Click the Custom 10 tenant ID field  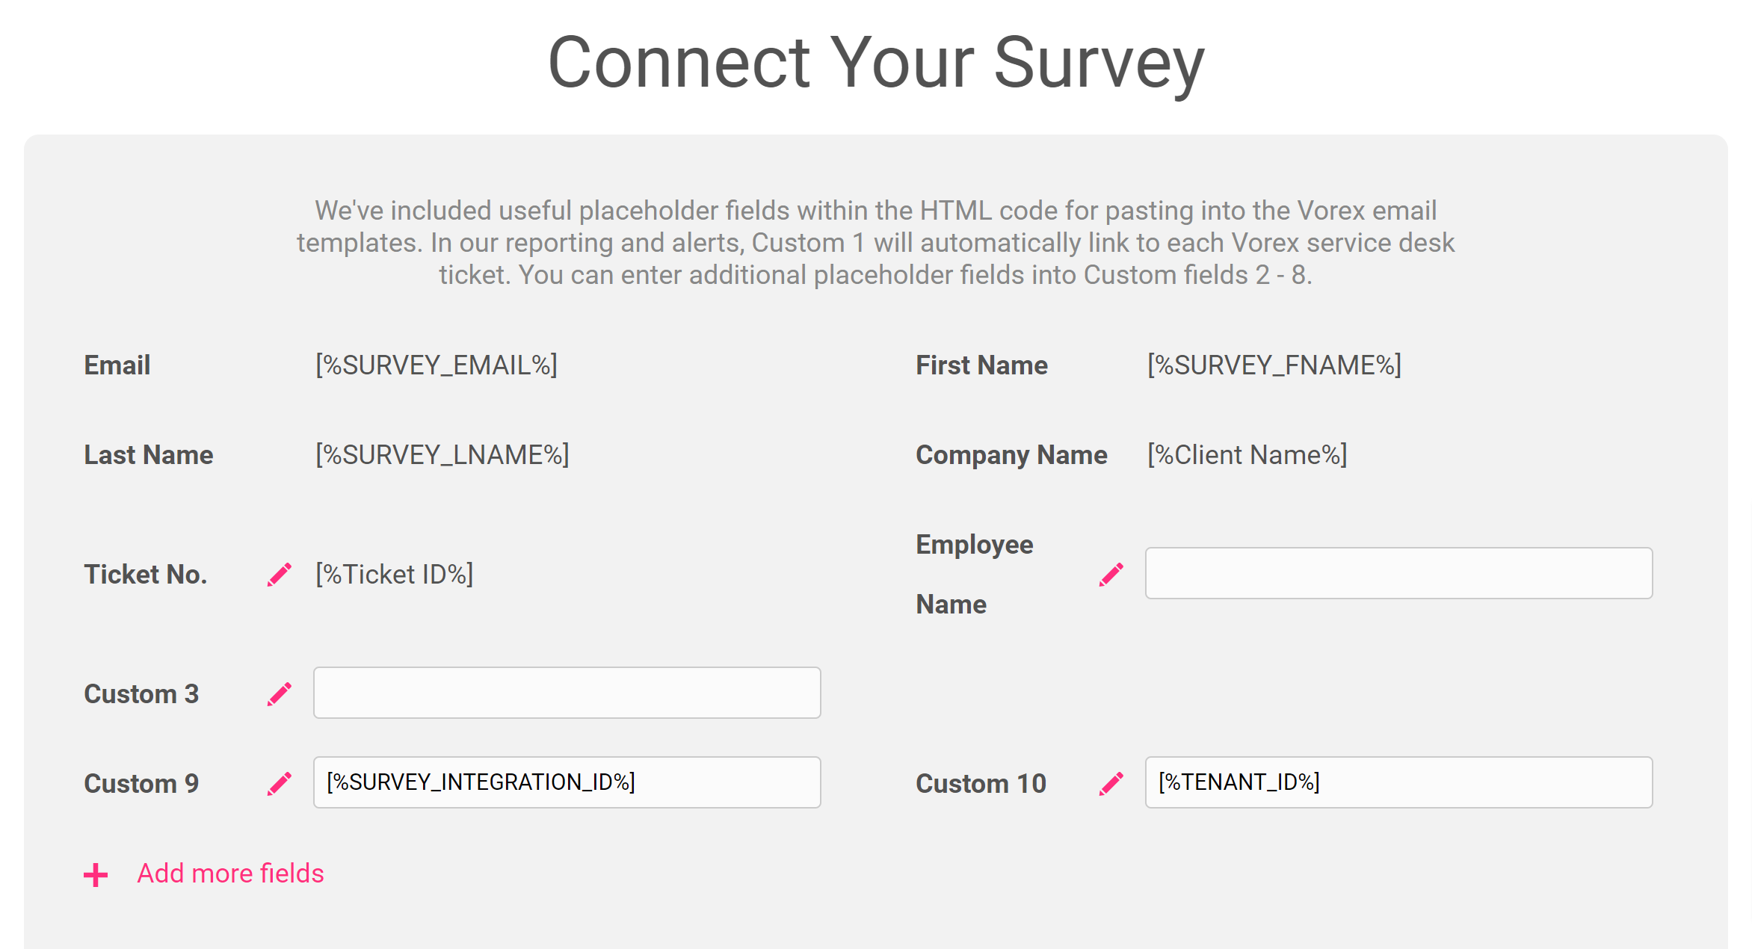tap(1398, 782)
